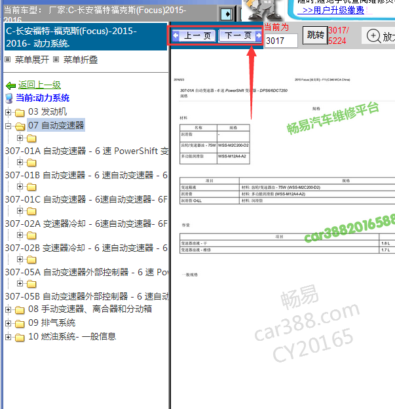
Task: Focus the current page number field 3017
Action: click(x=281, y=41)
